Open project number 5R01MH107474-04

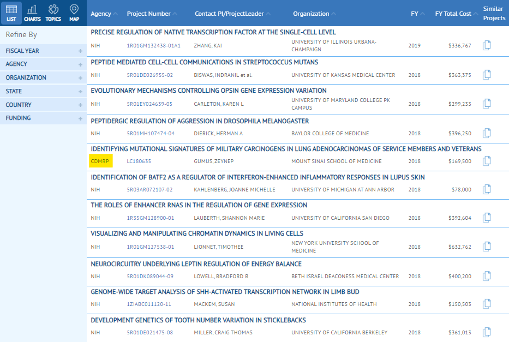[151, 134]
